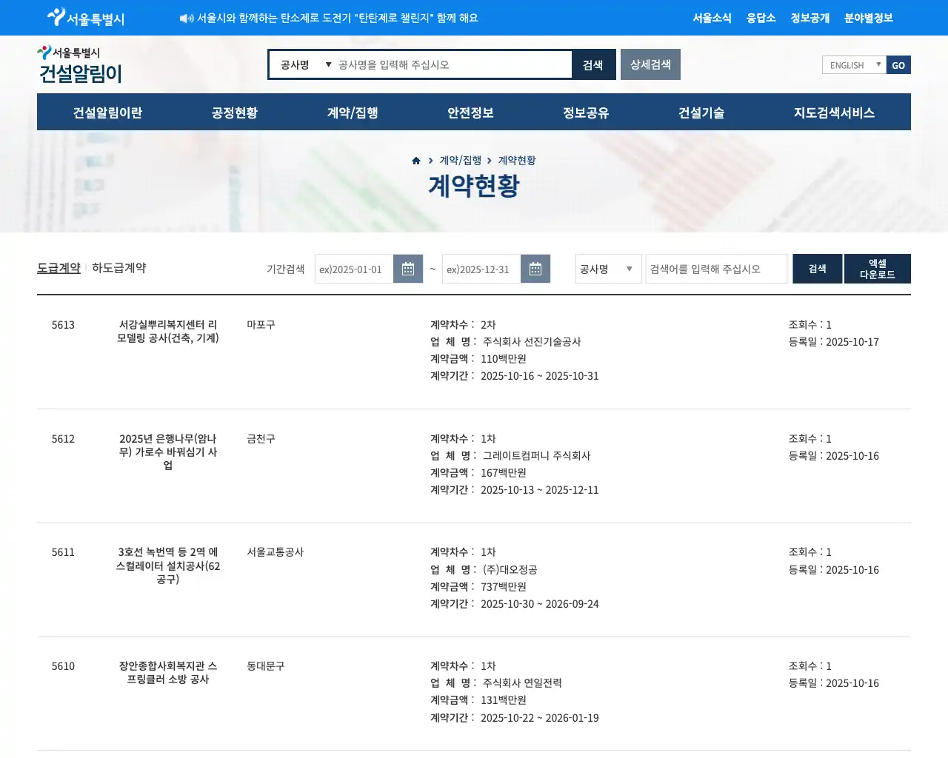Viewport: 948px width, 758px height.
Task: Open the ENGLISH language dropdown
Action: (x=853, y=65)
